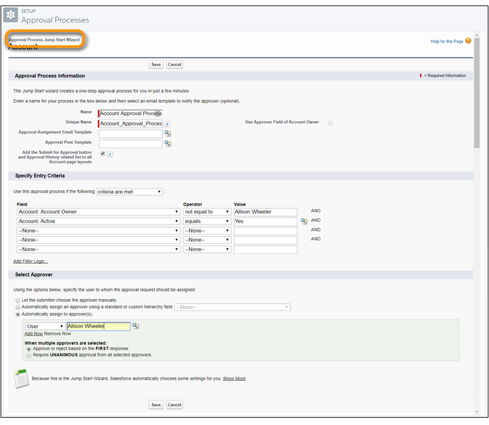Image resolution: width=489 pixels, height=425 pixels.
Task: Click the Setup gear icon
Action: (x=10, y=15)
